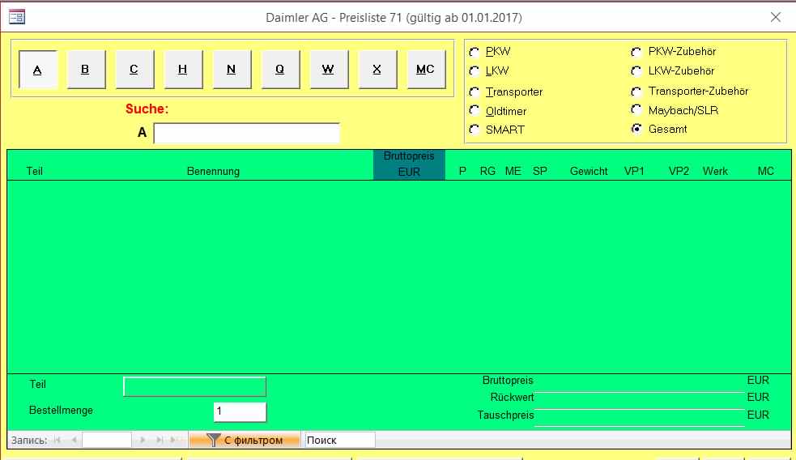Click the Поиск search box
This screenshot has height=460, width=796.
[x=339, y=441]
